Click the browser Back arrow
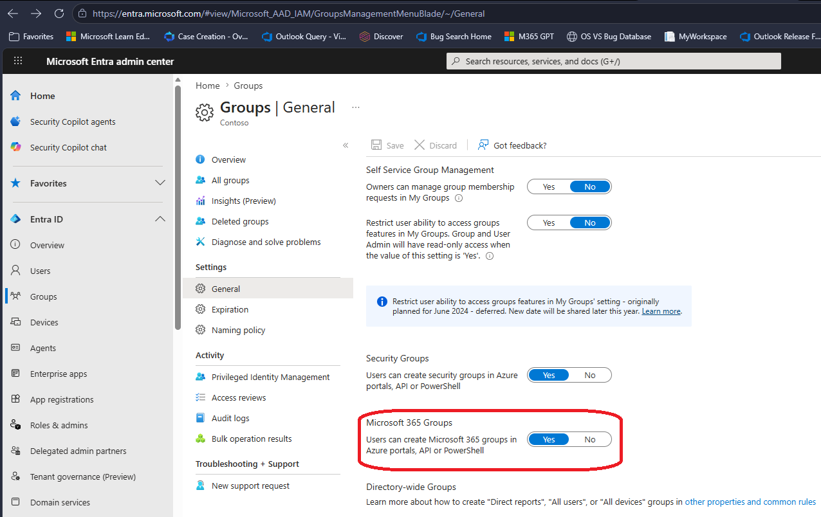821x517 pixels. [13, 13]
